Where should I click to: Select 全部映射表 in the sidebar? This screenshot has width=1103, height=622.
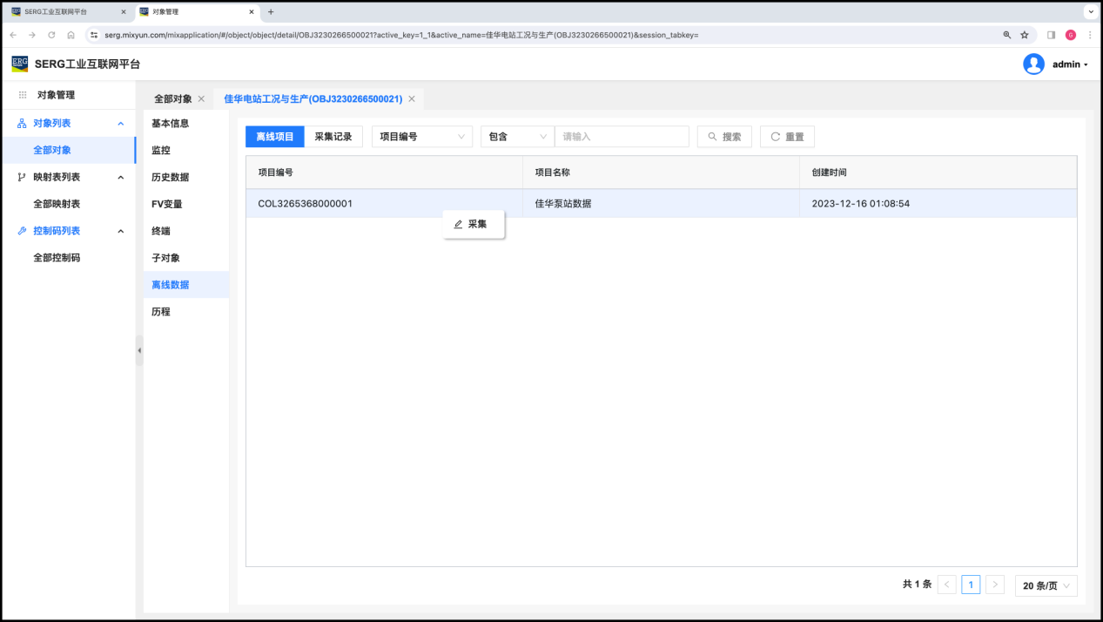[57, 204]
